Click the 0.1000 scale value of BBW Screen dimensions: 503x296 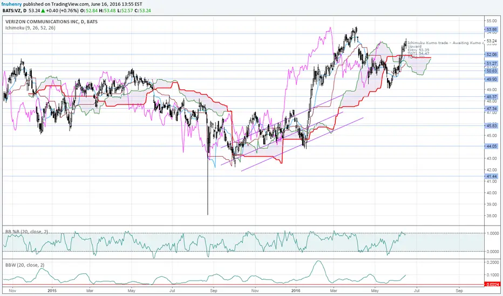point(492,275)
